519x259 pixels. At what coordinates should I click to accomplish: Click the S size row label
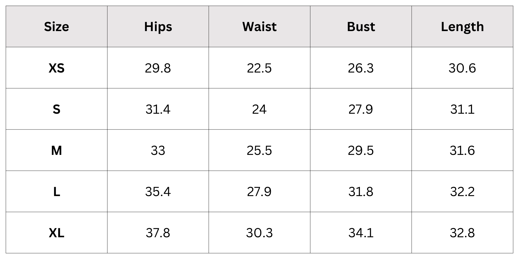point(57,109)
